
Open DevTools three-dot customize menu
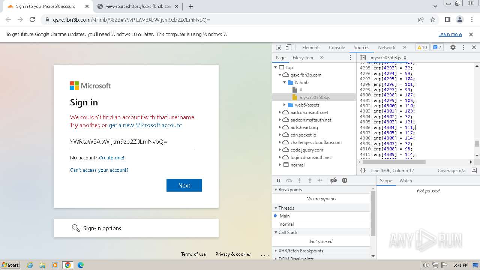pos(463,48)
